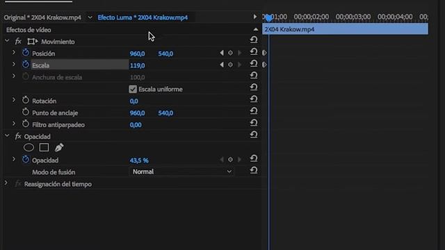This screenshot has width=445, height=250.
Task: Go to previous Escala keyframe
Action: click(x=221, y=65)
